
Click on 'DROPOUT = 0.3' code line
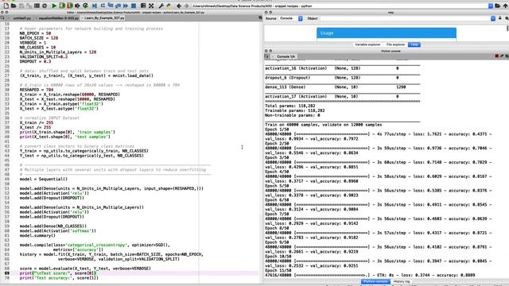(x=35, y=61)
